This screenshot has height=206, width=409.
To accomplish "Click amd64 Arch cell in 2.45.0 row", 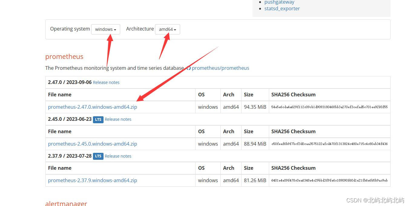I will coord(231,144).
